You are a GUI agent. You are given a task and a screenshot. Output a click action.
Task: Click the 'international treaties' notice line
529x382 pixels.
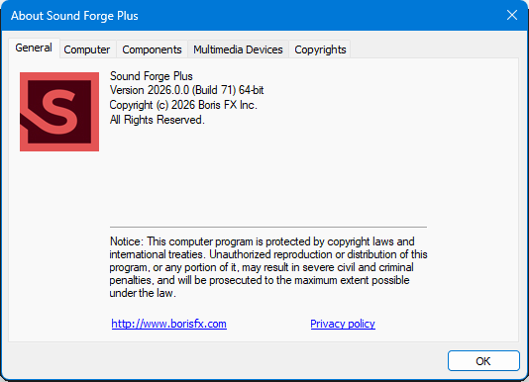(268, 254)
